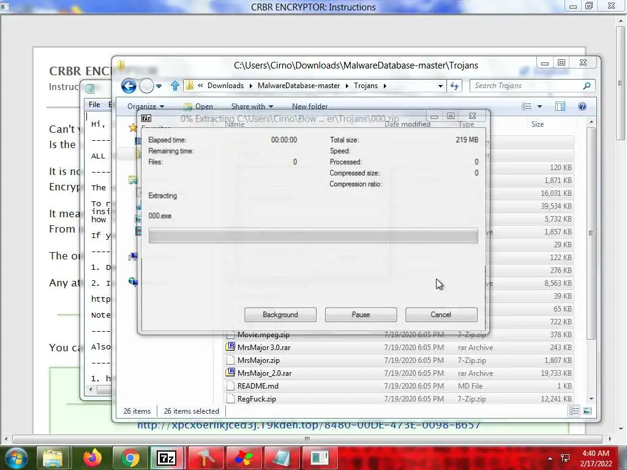Click Open in Explorer toolbar
627x470 pixels.
[x=198, y=106]
